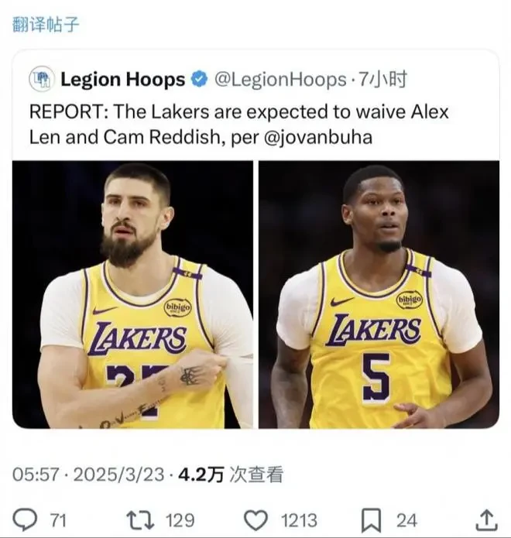The width and height of the screenshot is (511, 538).
Task: Tap the retweet arrows icon
Action: coord(140,520)
